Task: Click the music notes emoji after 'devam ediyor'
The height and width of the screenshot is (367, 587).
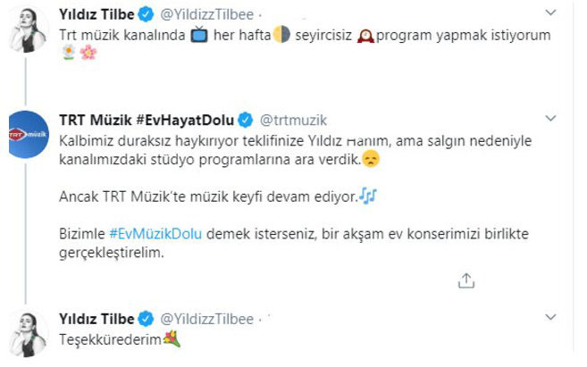Action: (x=369, y=195)
